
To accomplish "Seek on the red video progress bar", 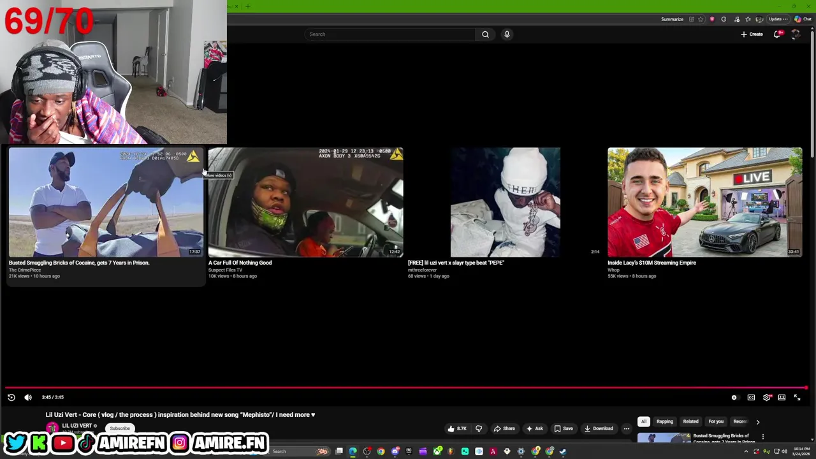I will point(406,387).
